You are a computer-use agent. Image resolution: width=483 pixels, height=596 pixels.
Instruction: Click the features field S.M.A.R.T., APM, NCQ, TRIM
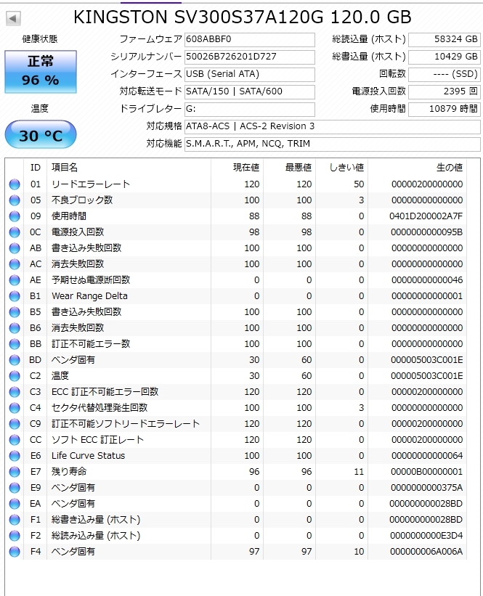[x=333, y=144]
